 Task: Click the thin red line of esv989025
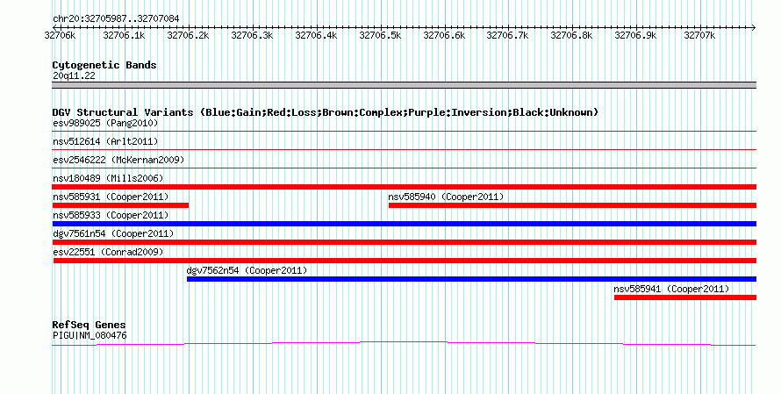405,131
